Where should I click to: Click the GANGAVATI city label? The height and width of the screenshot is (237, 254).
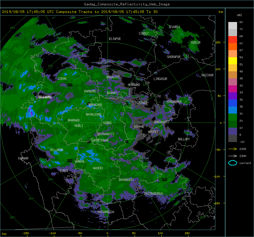click(161, 122)
